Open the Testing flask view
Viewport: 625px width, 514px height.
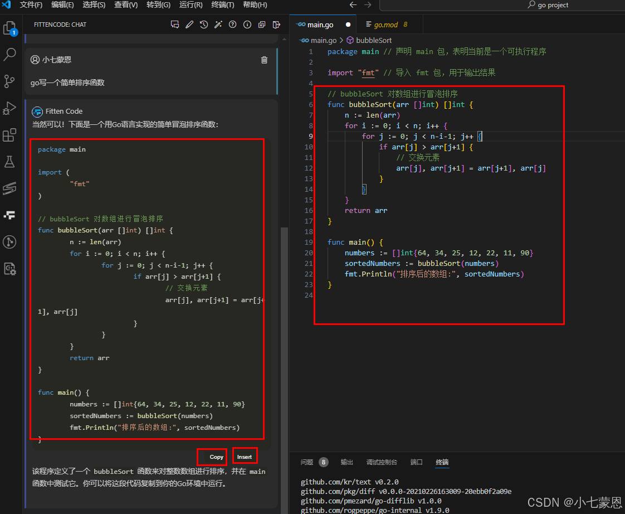(x=9, y=162)
